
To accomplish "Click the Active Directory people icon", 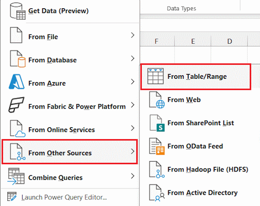I will 157,193.
